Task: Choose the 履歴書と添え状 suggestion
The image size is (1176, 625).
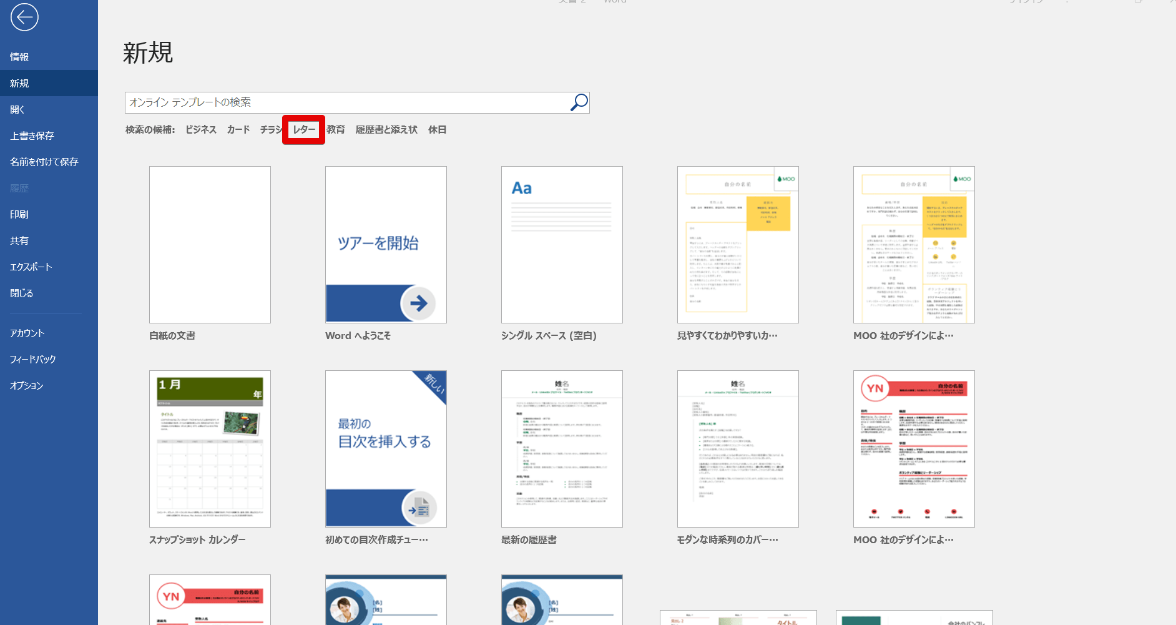Action: click(x=386, y=130)
